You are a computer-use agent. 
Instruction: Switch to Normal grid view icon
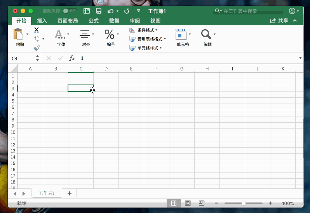(x=174, y=203)
